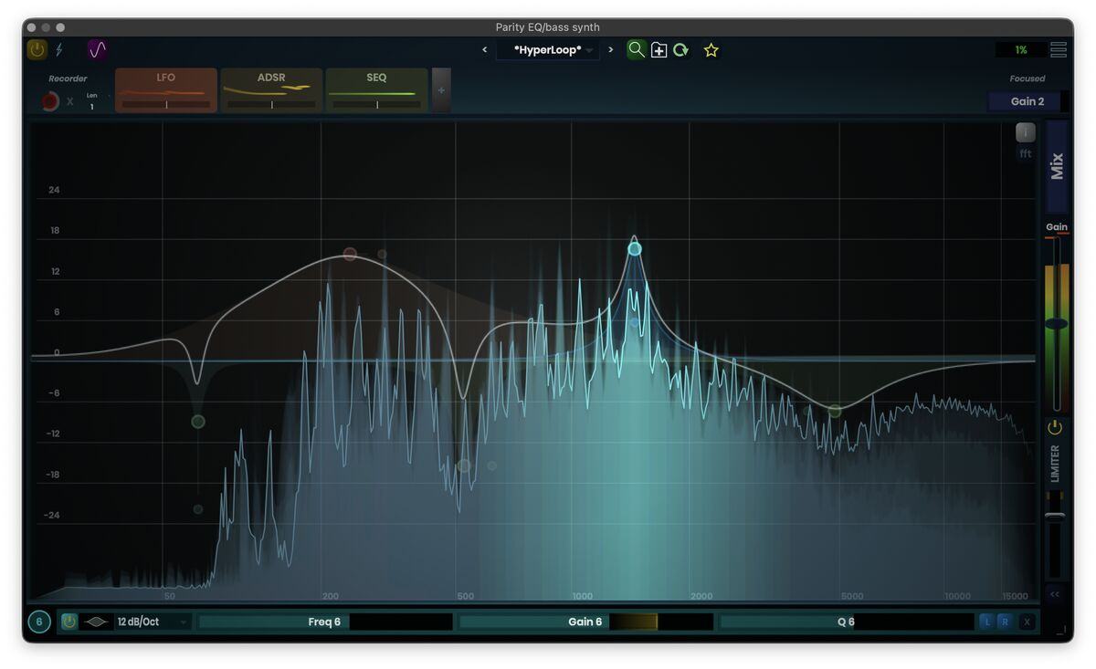Click the save-new-preset plus icon

tap(659, 50)
